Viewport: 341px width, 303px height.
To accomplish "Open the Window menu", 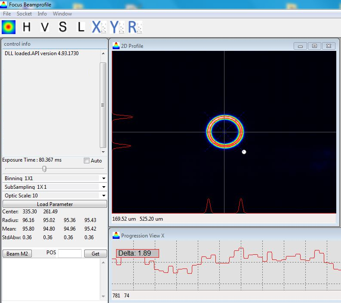I will coord(62,14).
